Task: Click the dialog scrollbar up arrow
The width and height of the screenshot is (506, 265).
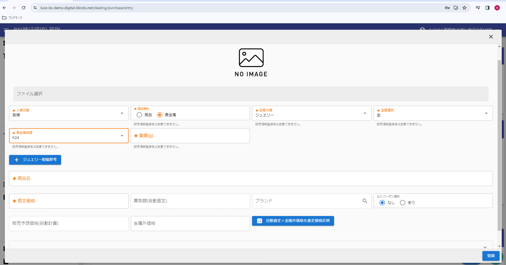Action: click(x=499, y=46)
